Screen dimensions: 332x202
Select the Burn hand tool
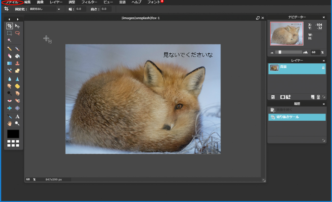17,93
